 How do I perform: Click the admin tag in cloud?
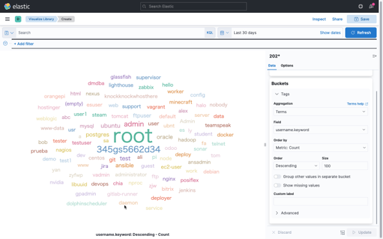click(134, 124)
